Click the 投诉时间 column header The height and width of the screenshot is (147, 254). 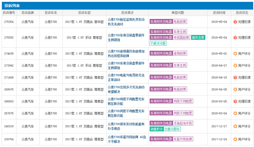click(x=219, y=13)
